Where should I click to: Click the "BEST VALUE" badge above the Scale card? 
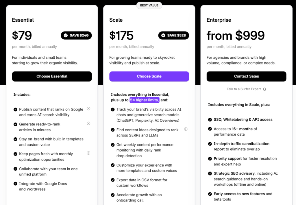(x=149, y=5)
